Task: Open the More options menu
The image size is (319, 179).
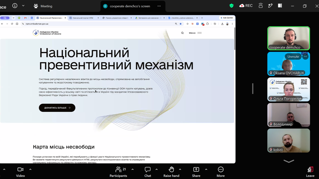Action: [x=221, y=172]
